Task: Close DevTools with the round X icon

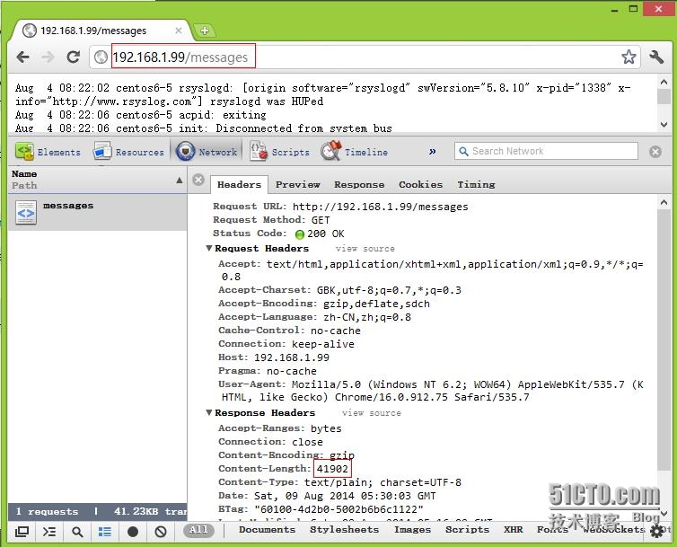Action: (x=655, y=152)
